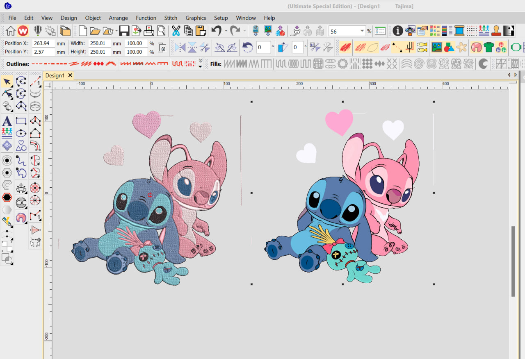This screenshot has width=525, height=359.
Task: Click the tab scroll left arrow
Action: pos(509,75)
